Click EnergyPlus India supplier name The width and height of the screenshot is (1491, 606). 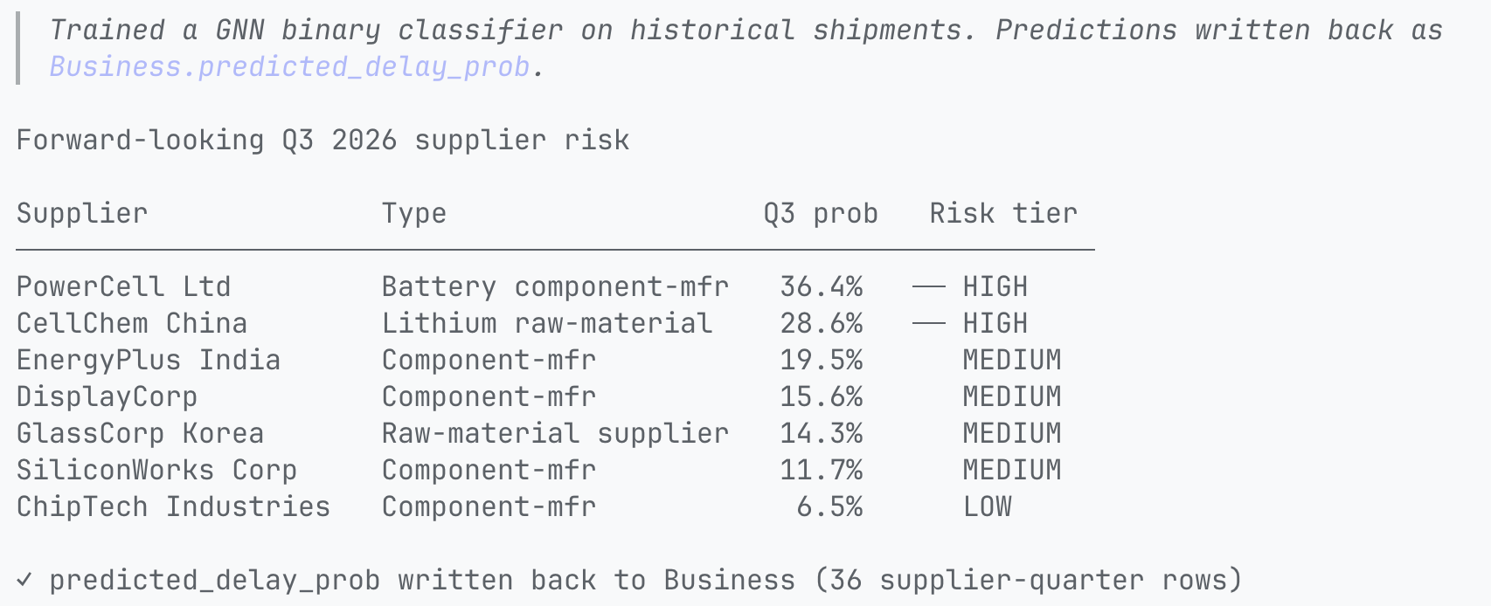(x=149, y=361)
